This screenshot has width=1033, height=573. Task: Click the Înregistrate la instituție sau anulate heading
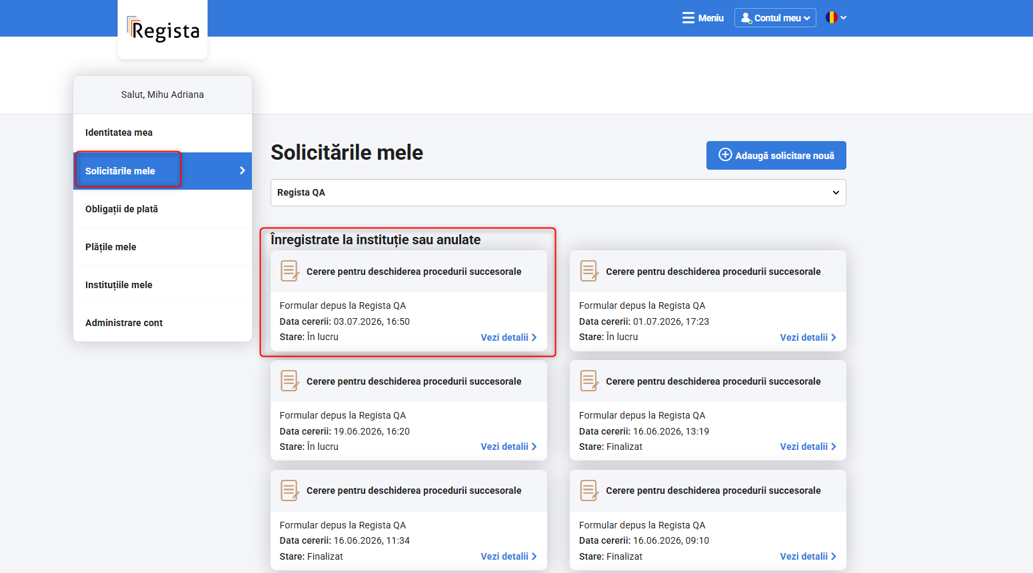pyautogui.click(x=375, y=240)
